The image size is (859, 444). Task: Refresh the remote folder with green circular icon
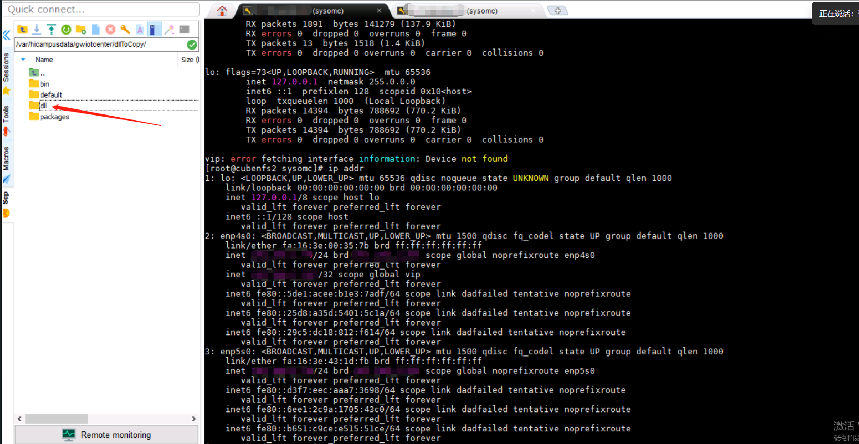66,30
